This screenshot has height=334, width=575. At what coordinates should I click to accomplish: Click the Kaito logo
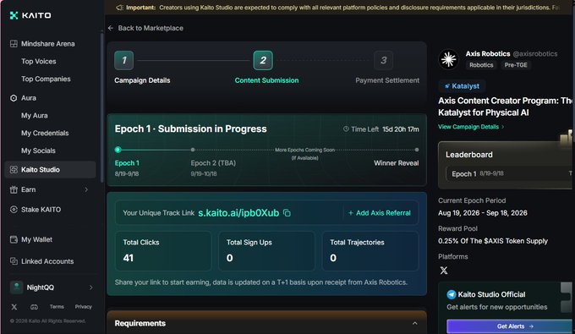pyautogui.click(x=30, y=15)
